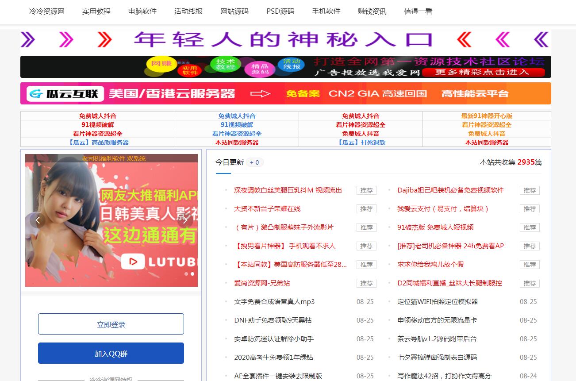Click the 本站共收集 2935篇 counter text
This screenshot has width=576, height=381.
coord(511,162)
